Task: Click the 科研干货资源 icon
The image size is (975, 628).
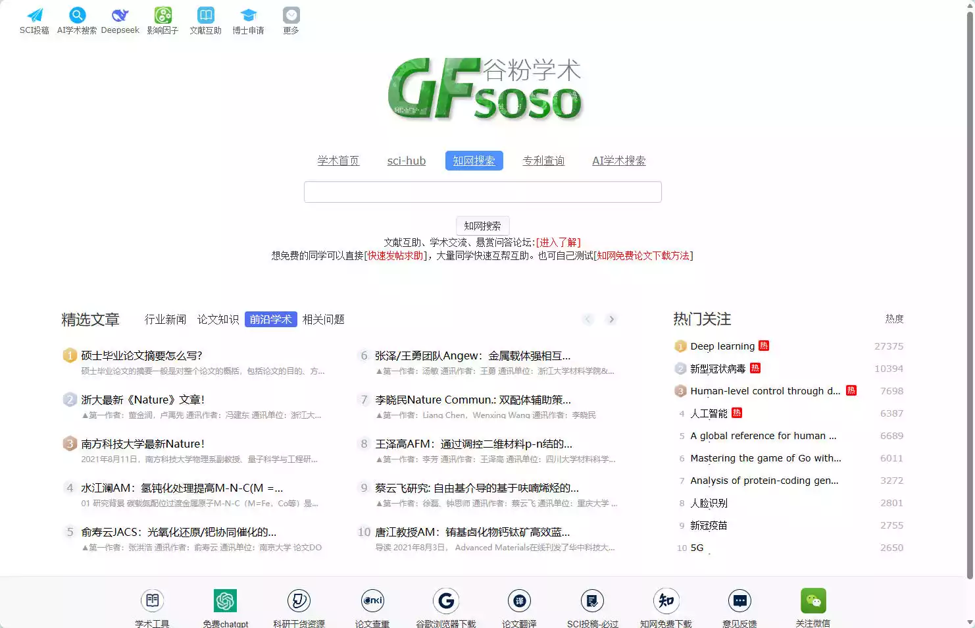Action: [x=299, y=600]
